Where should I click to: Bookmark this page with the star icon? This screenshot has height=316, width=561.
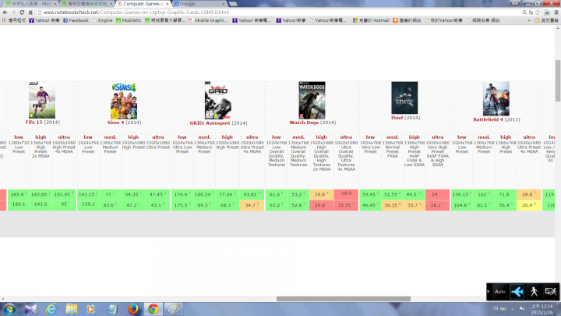[538, 12]
